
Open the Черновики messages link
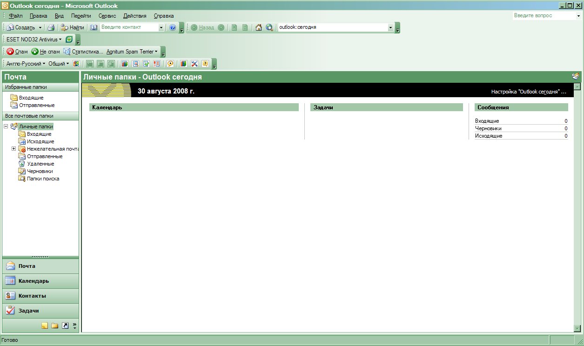488,128
